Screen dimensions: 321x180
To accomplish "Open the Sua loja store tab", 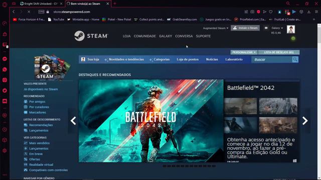I will coord(90,59).
